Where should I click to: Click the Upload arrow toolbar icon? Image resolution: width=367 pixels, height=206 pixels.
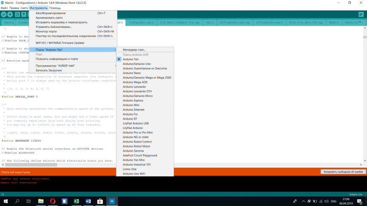point(11,14)
